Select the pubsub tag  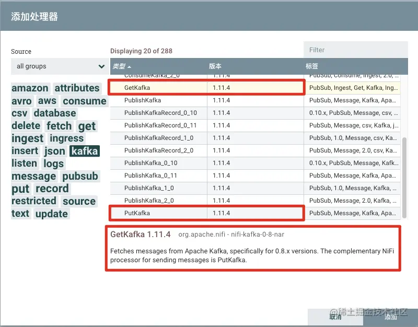(x=80, y=176)
